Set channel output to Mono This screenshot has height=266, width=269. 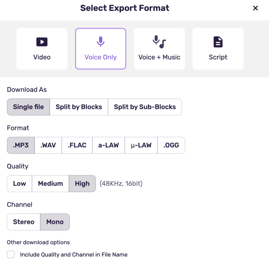(x=55, y=222)
